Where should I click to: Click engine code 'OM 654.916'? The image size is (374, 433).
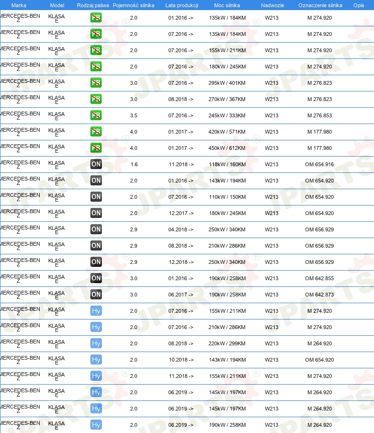pos(319,164)
